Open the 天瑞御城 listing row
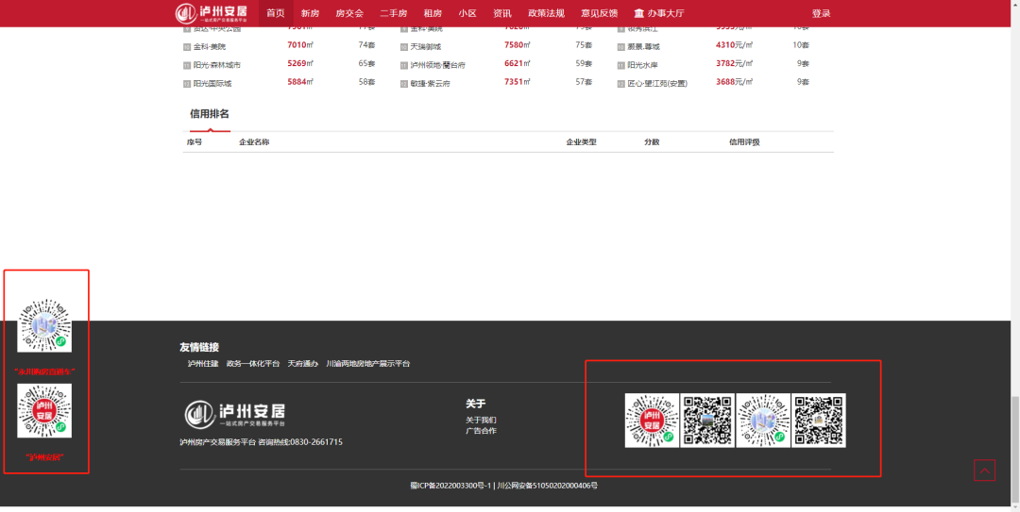Viewport: 1020px width, 512px height. click(x=425, y=47)
